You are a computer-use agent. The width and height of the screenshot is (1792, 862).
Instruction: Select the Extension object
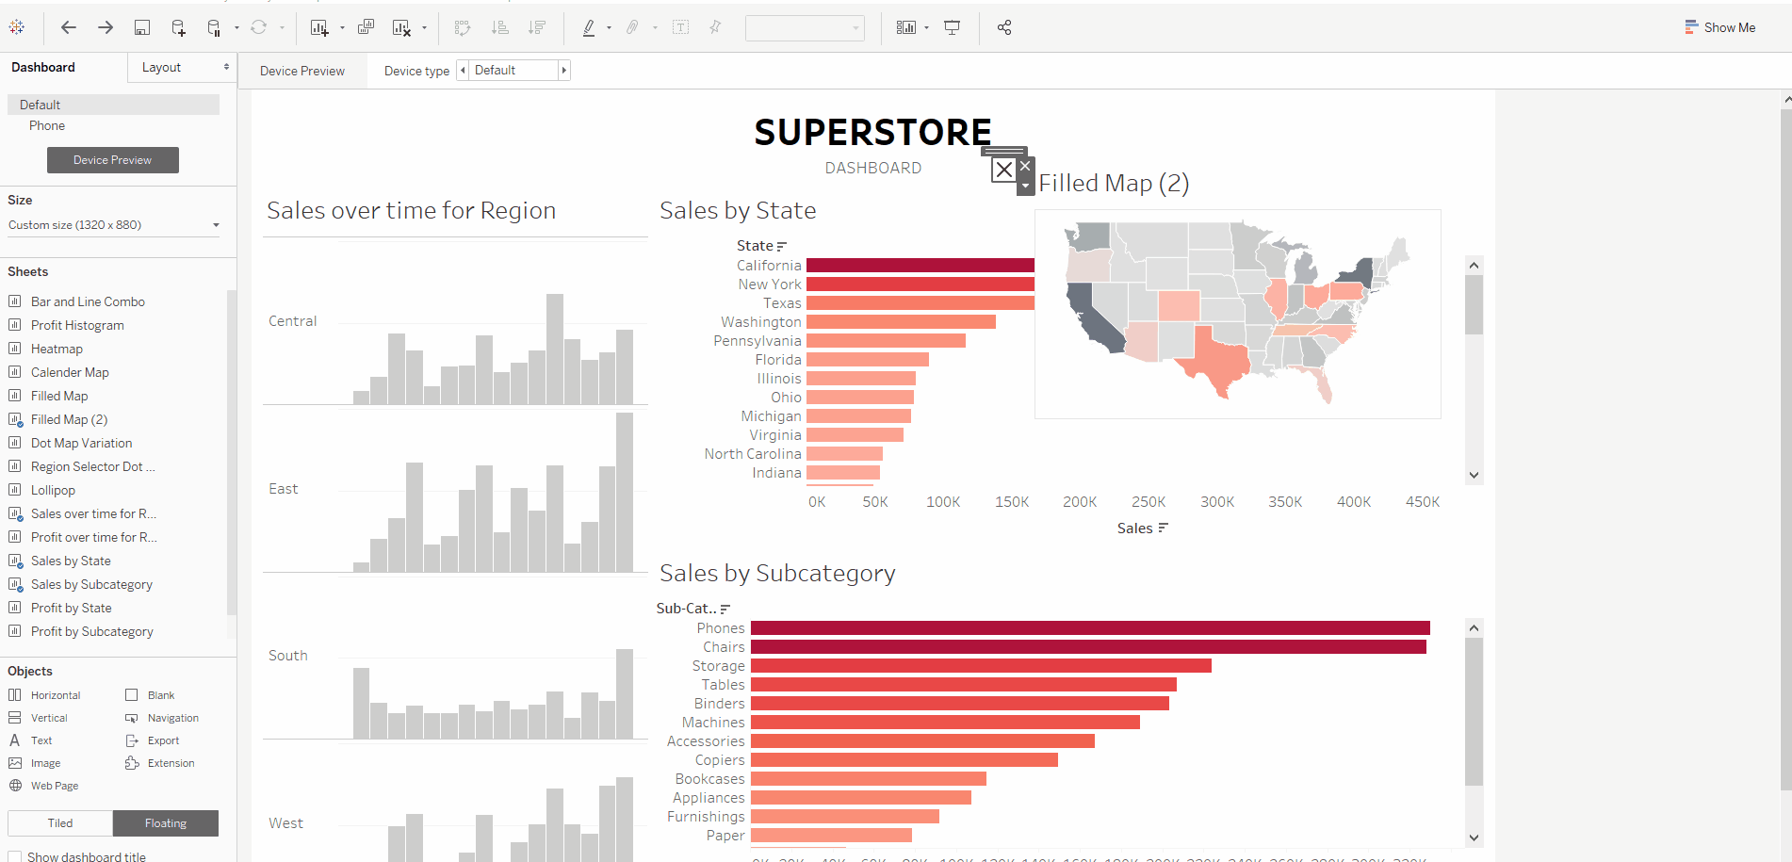tap(160, 763)
